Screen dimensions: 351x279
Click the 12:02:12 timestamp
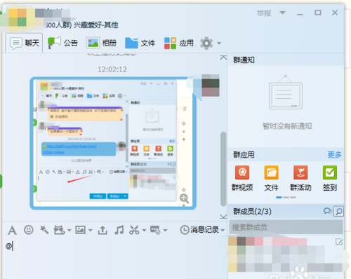[x=112, y=69]
